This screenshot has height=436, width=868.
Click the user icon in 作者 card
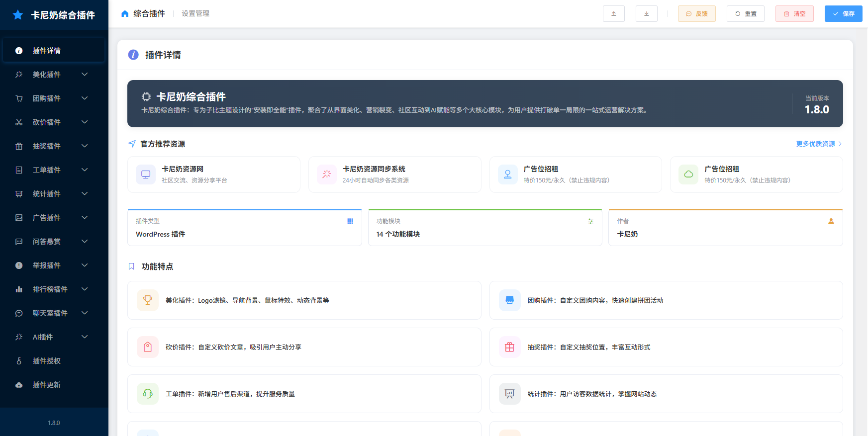click(831, 221)
